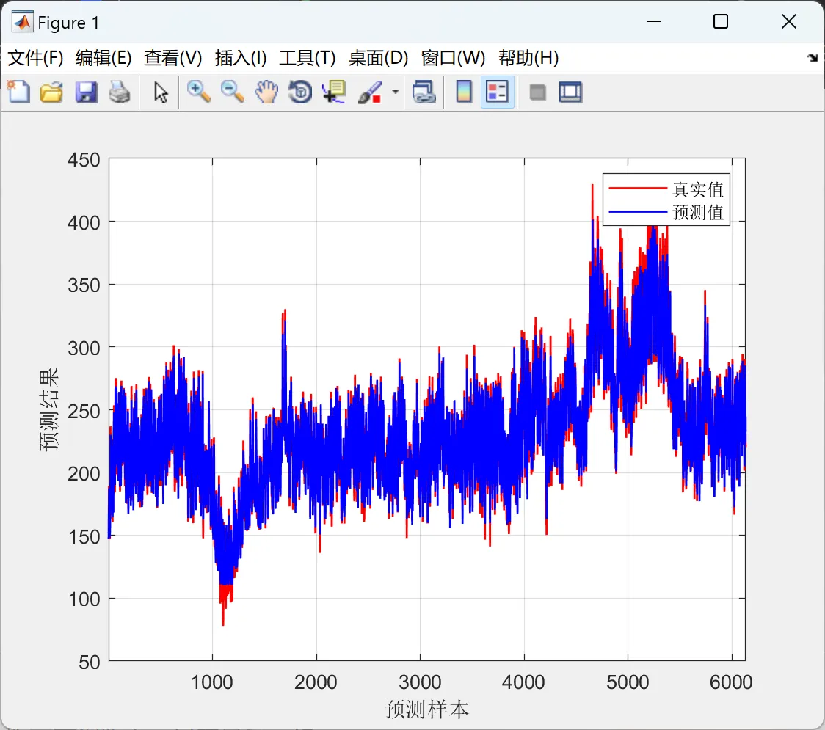This screenshot has height=730, width=825.
Task: Activate the Zoom In tool
Action: point(198,92)
